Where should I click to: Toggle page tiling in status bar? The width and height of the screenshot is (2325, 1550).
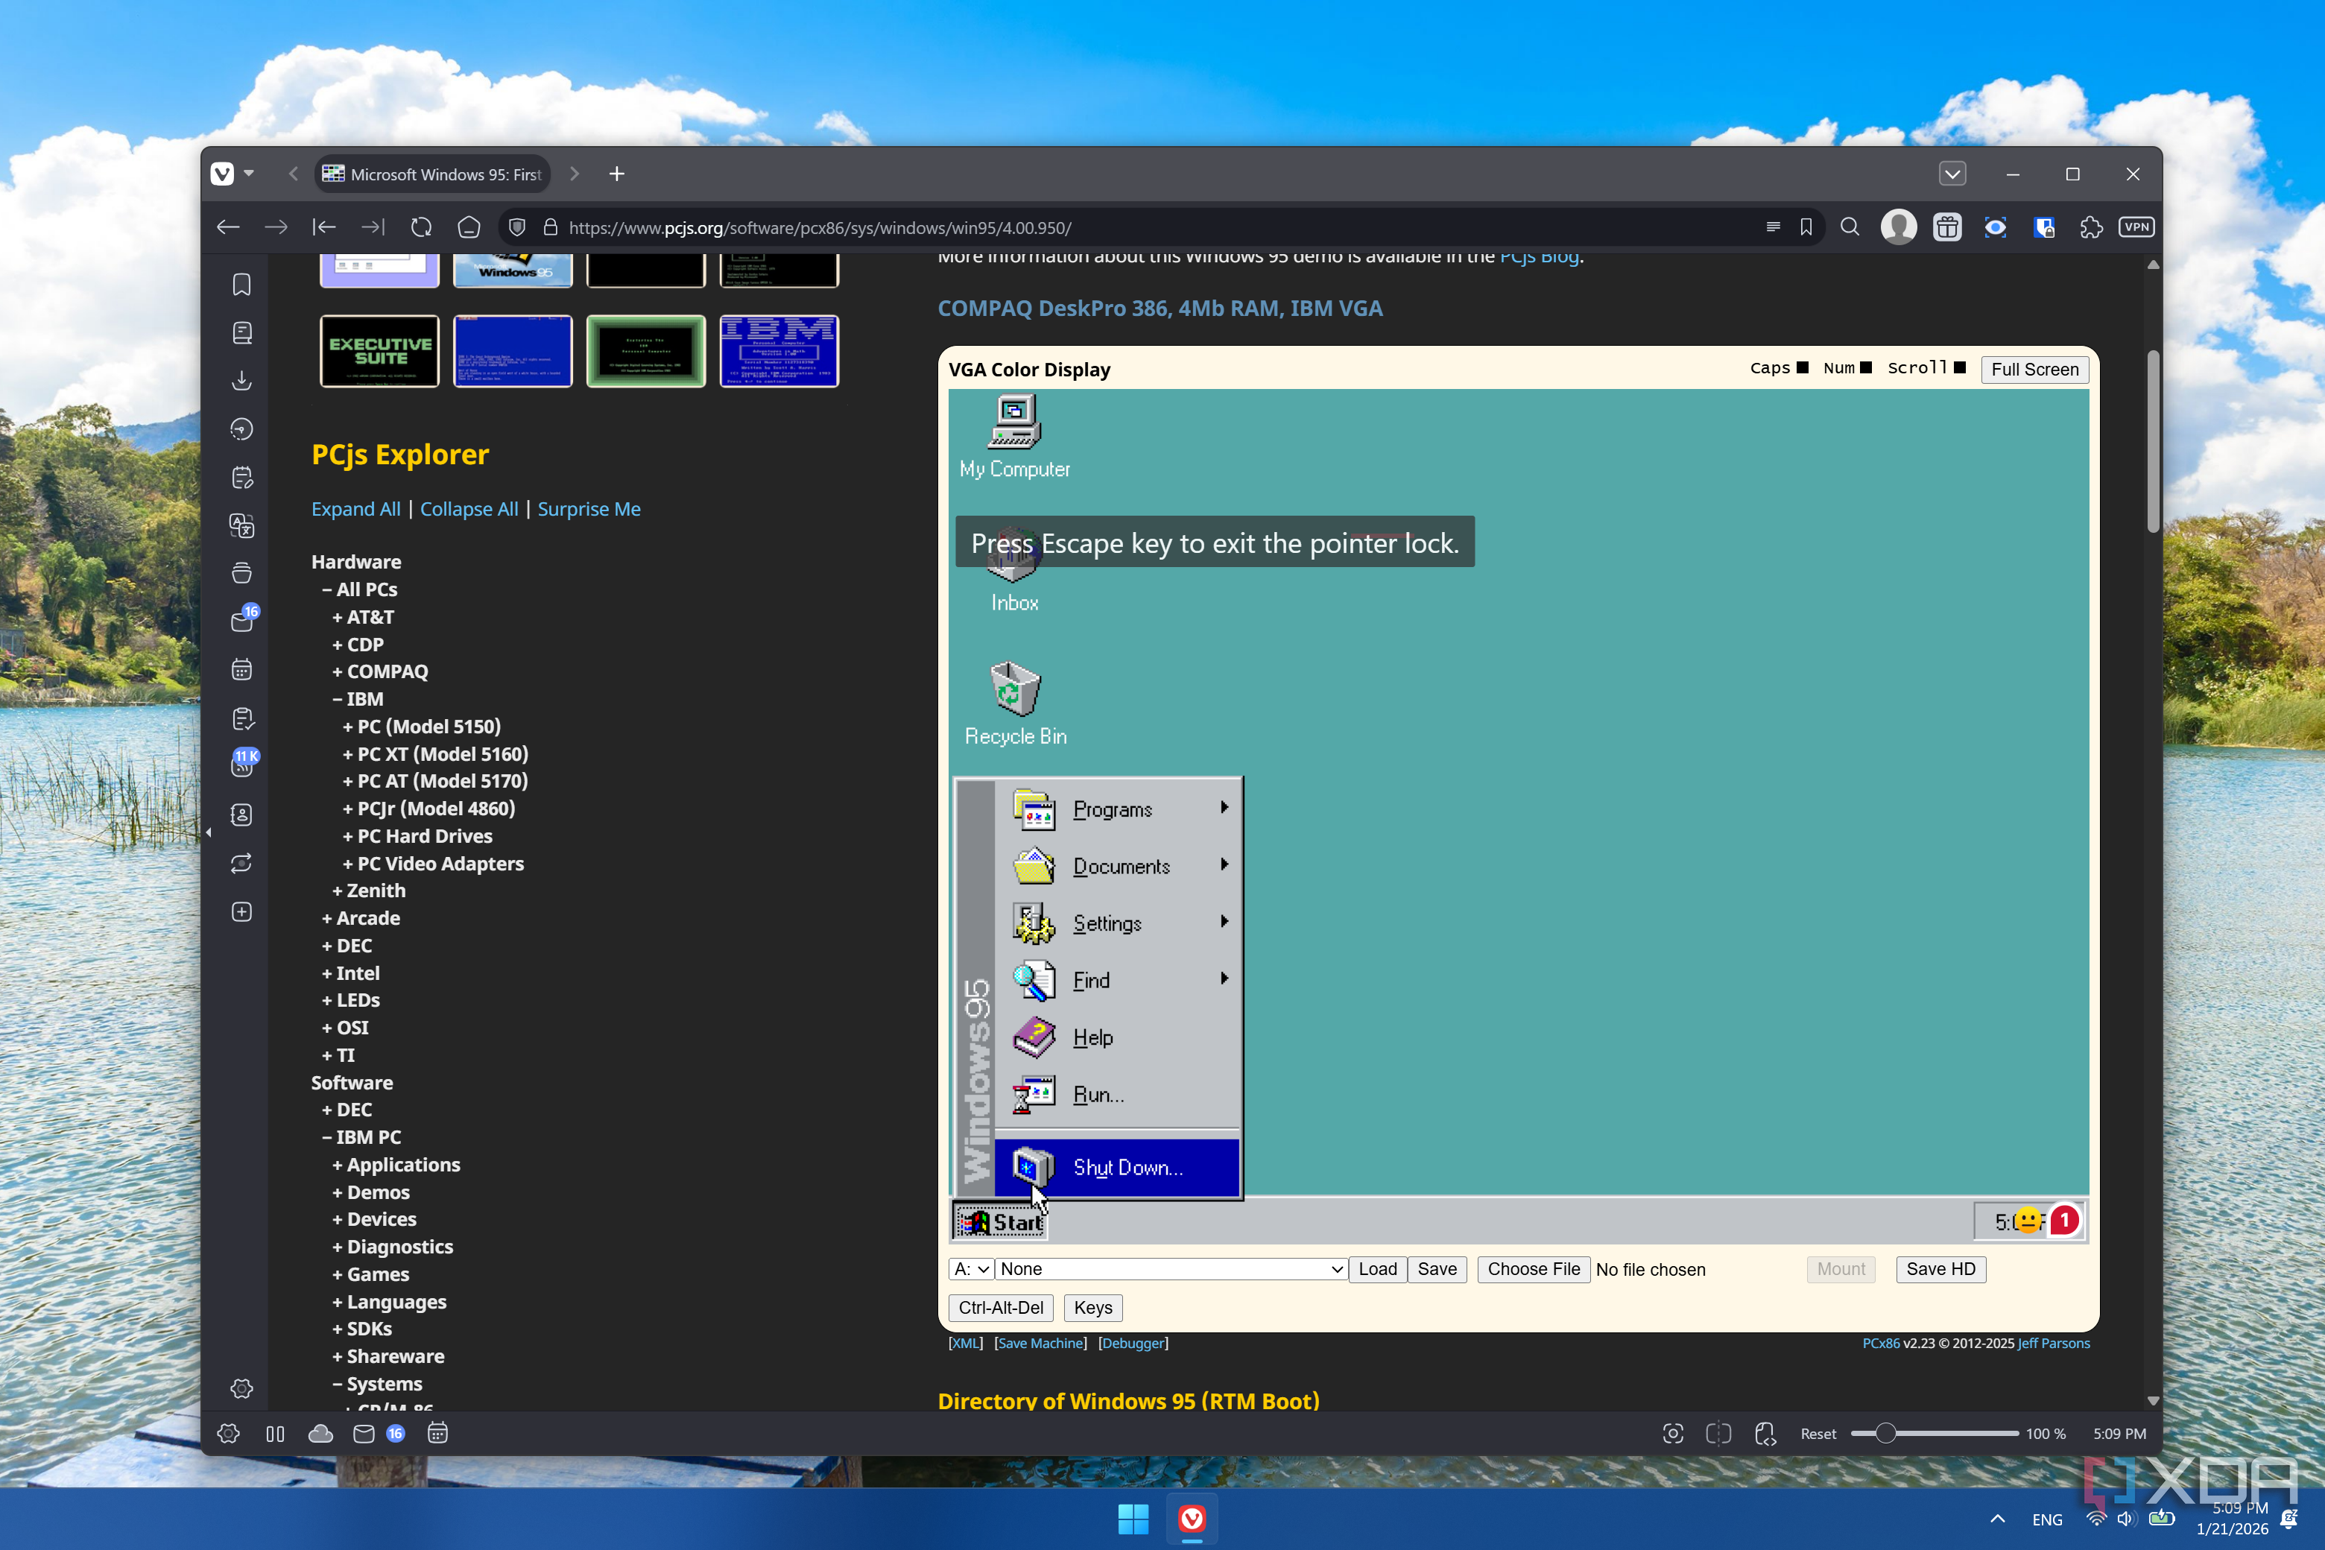(1718, 1433)
